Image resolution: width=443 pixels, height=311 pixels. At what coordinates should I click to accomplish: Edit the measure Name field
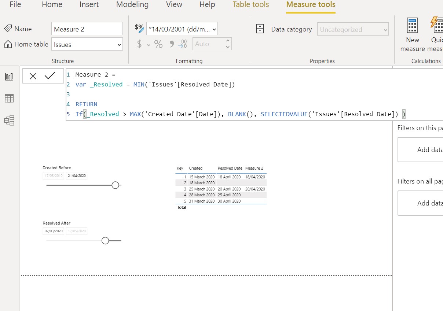[87, 29]
